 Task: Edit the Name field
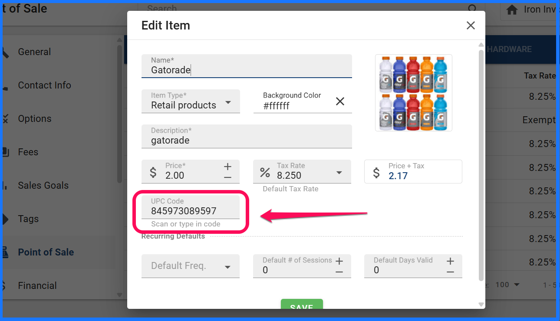(247, 66)
